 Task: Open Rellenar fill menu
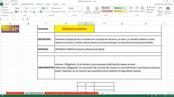pyautogui.click(x=151, y=10)
